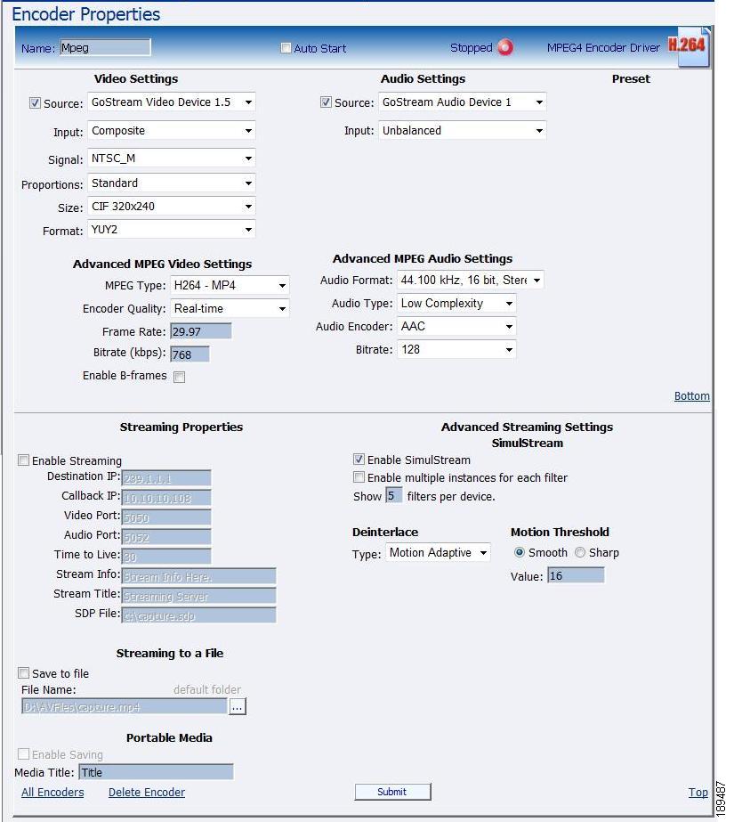Screen dimensions: 734x822
Task: Open the Size CIF 320x240 dropdown
Action: pos(171,207)
